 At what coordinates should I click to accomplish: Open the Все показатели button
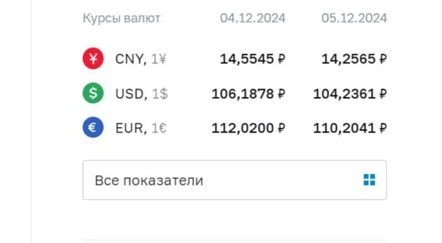[x=234, y=180]
